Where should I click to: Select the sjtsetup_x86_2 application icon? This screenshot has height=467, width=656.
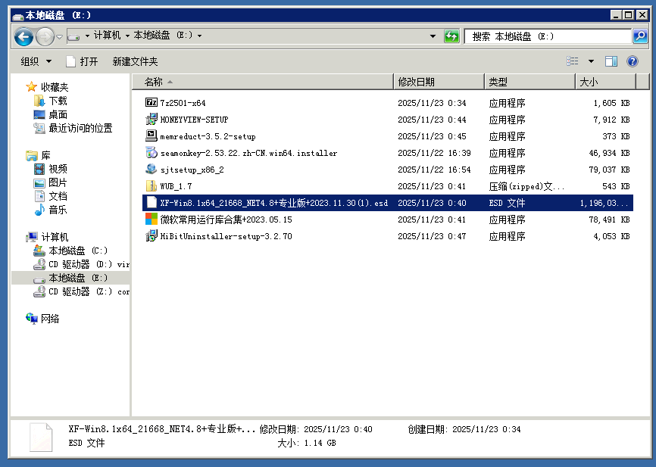coord(151,170)
